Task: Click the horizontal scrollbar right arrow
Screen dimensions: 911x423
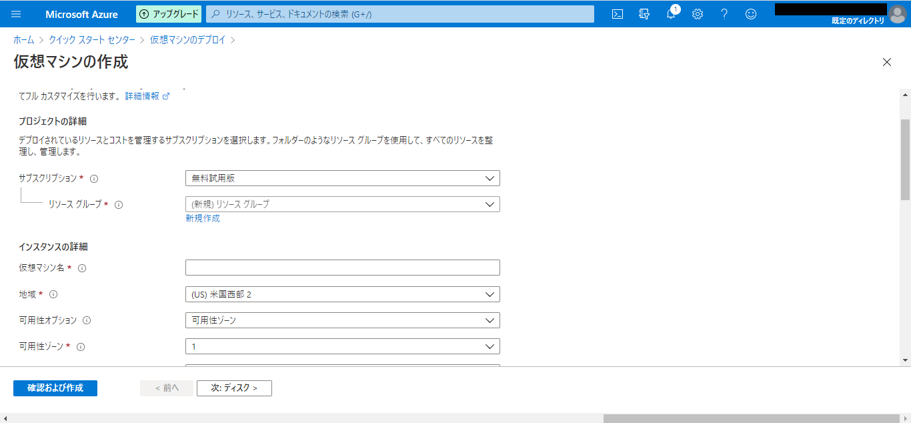Action: tap(906, 418)
